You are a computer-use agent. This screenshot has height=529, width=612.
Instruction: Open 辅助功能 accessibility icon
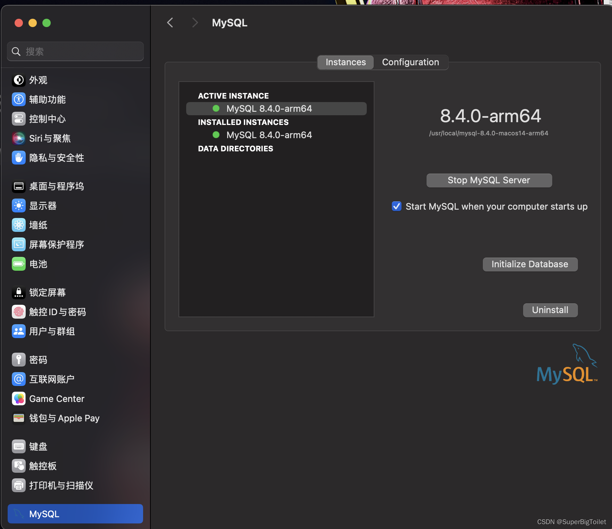point(19,100)
